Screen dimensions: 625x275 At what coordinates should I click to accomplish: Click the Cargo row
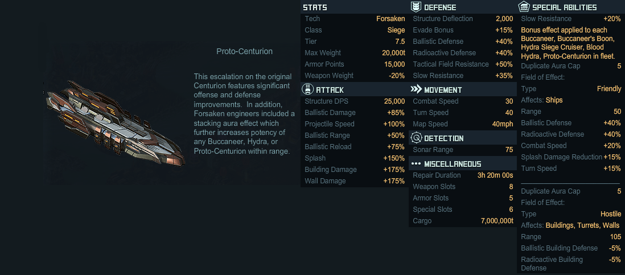[x=463, y=221]
